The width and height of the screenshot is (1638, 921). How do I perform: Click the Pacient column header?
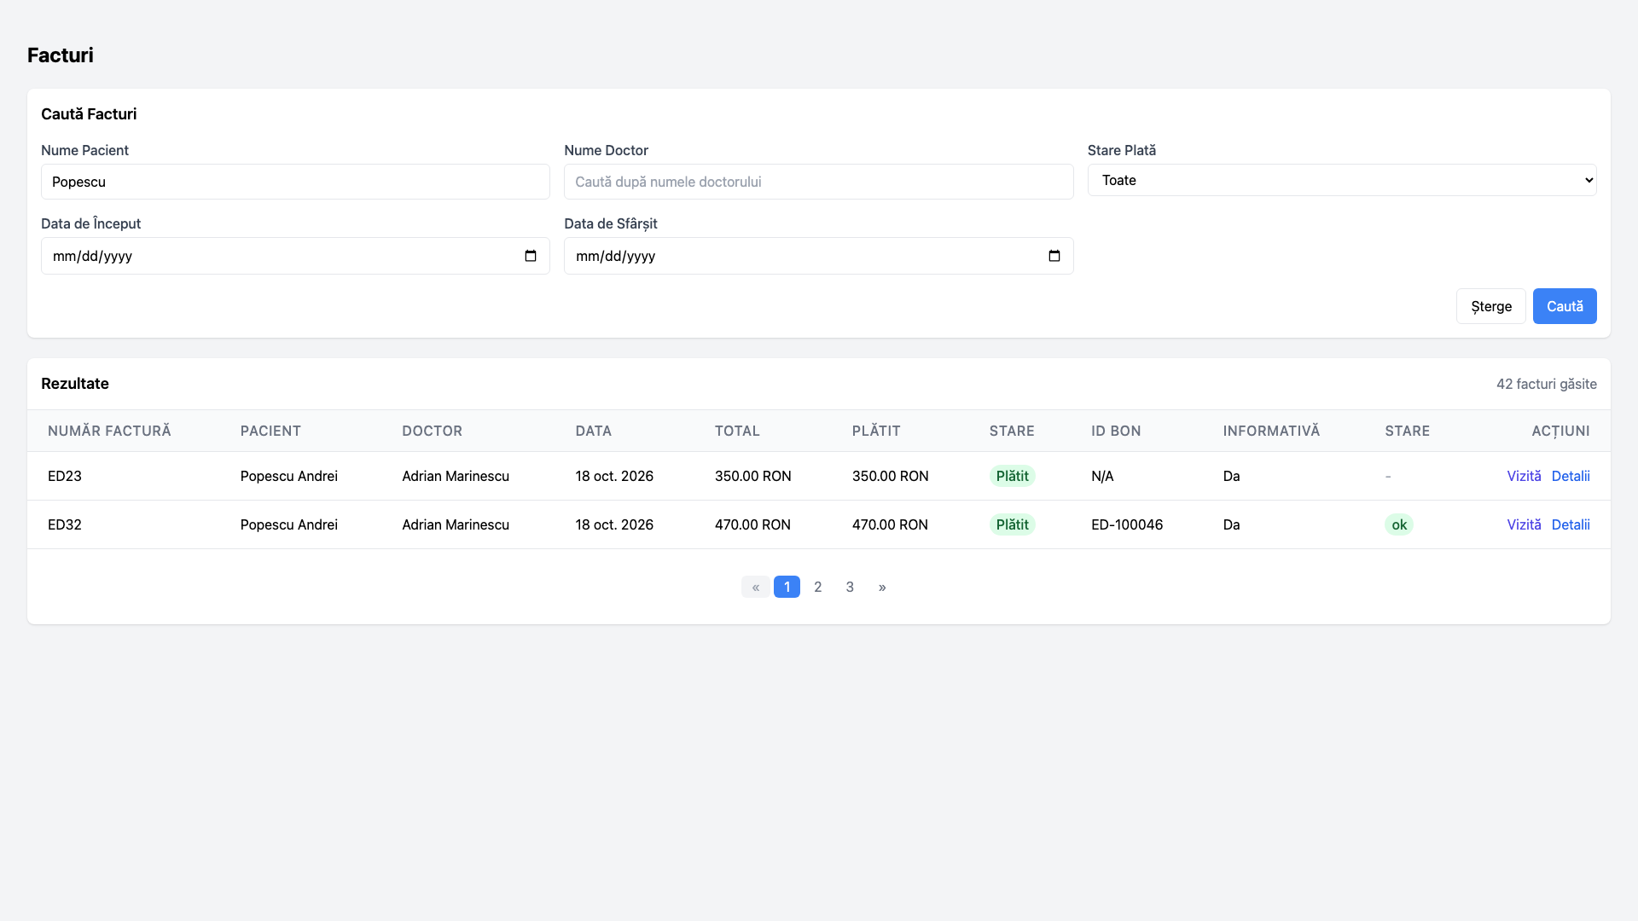[270, 431]
